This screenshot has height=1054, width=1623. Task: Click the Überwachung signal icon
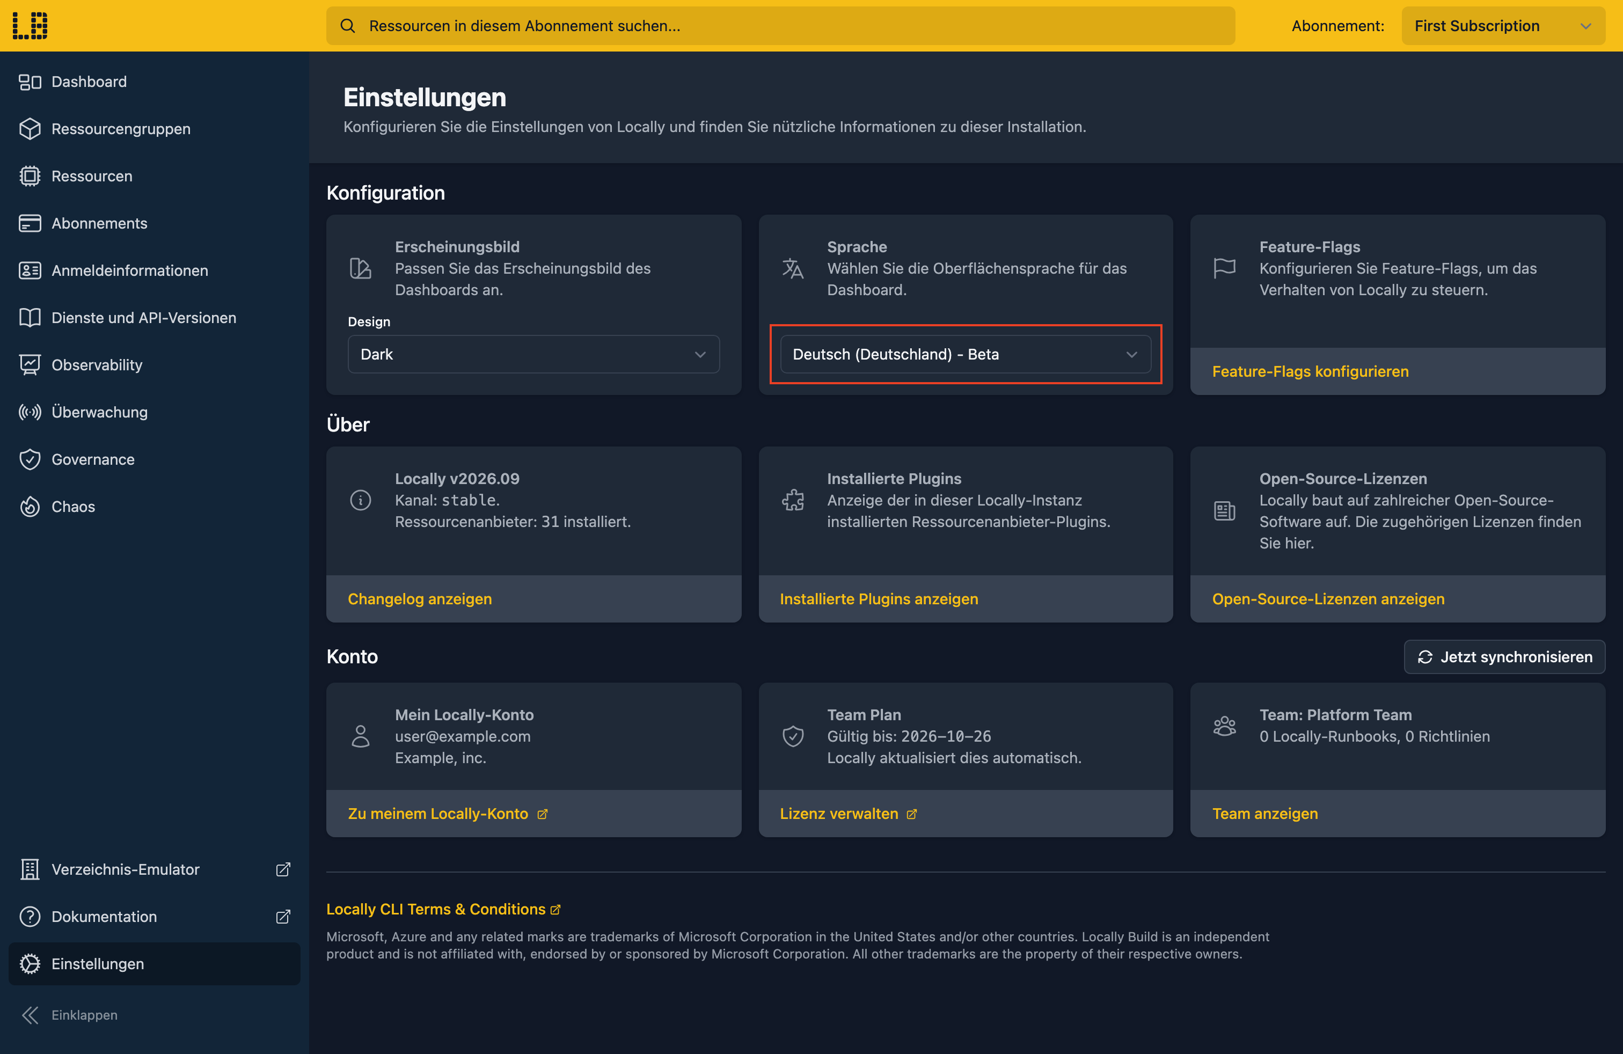point(30,412)
